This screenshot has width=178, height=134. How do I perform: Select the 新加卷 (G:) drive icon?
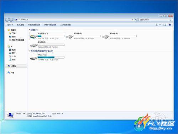[33, 45]
